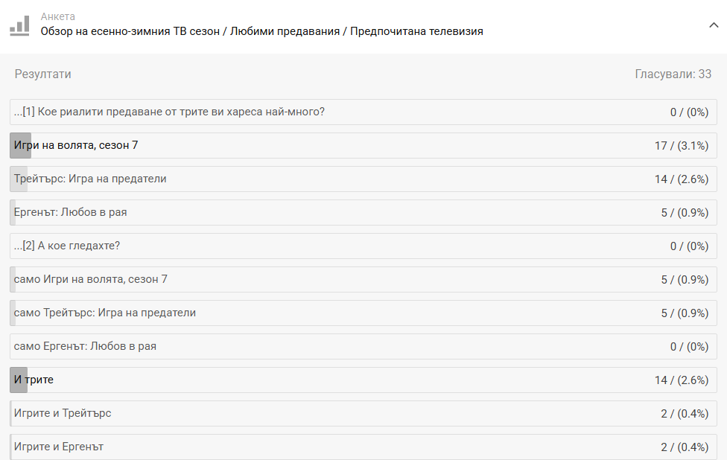Click the 'Игрите и Трейтърс' result row
This screenshot has width=727, height=460.
coord(63,413)
